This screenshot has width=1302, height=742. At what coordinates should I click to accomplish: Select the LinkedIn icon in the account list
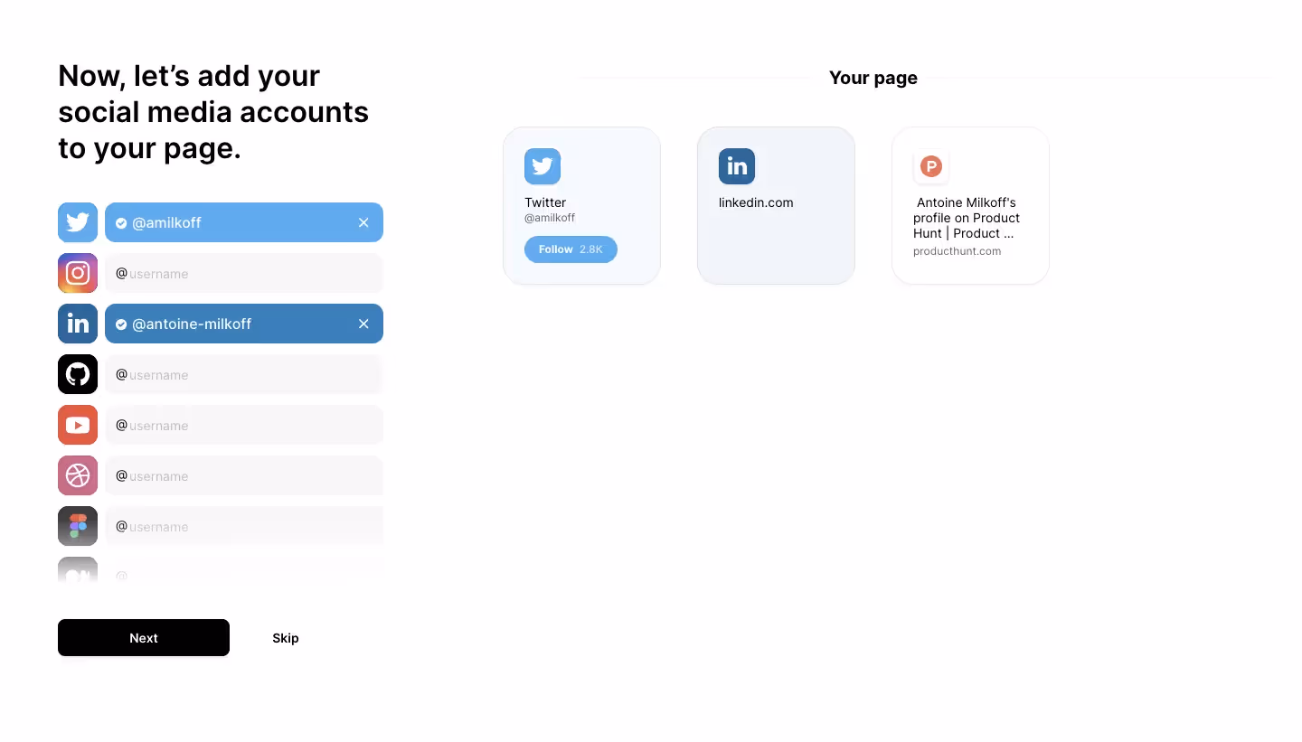pyautogui.click(x=77, y=324)
